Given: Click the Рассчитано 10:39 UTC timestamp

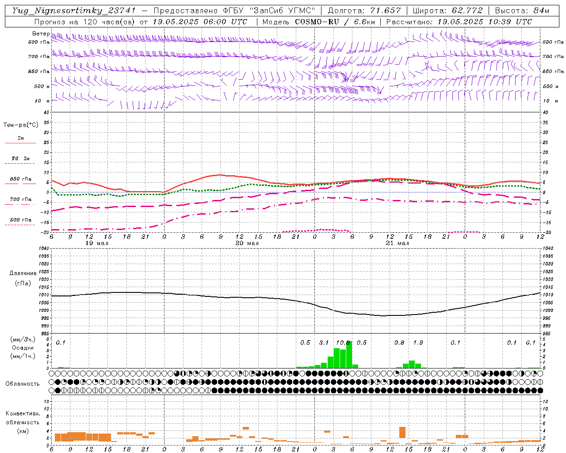Looking at the screenshot, I should 459,22.
